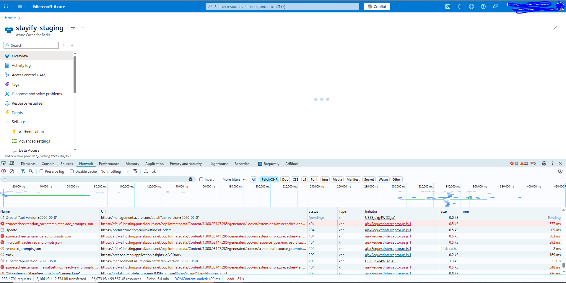The height and width of the screenshot is (283, 566).
Task: Open the Azure apps waffle menu
Action: tap(6, 6)
